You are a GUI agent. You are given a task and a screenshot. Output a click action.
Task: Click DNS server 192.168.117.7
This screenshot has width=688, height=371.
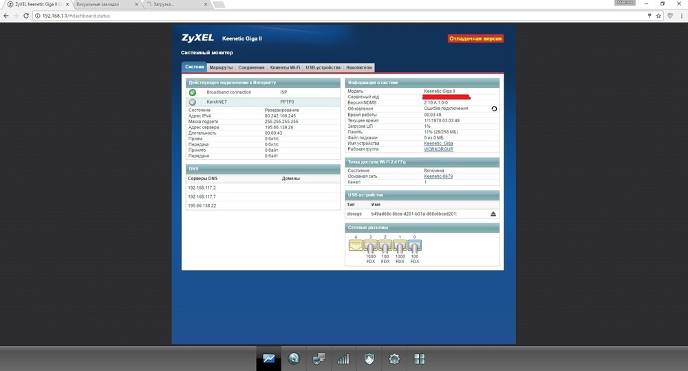tap(202, 196)
